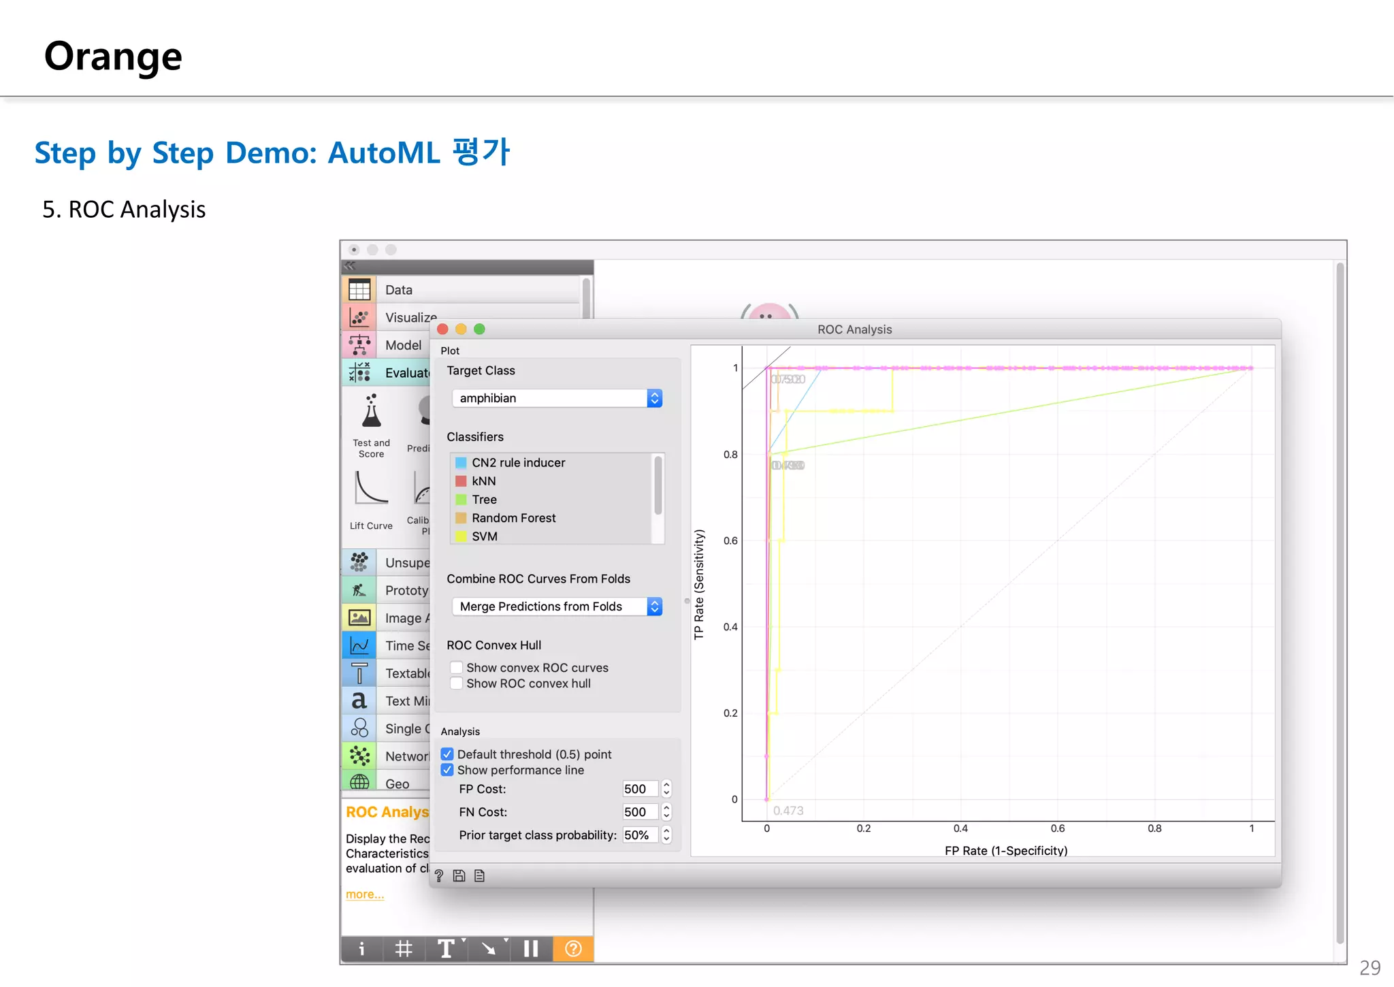
Task: Enable Show ROC convex hull checkbox
Action: 457,683
